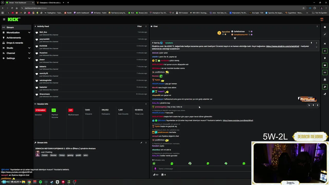Image resolution: width=329 pixels, height=185 pixels.
Task: Open Session Info three-dot options
Action: coord(146,104)
